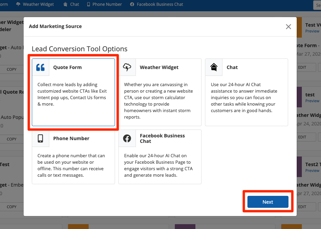Open the Preview link under Test2
The height and width of the screenshot is (229, 321).
[312, 171]
